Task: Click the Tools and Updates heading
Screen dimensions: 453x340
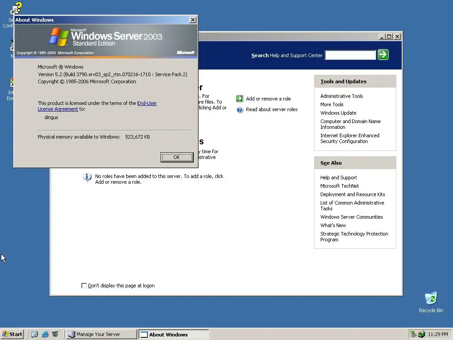Action: coord(343,81)
